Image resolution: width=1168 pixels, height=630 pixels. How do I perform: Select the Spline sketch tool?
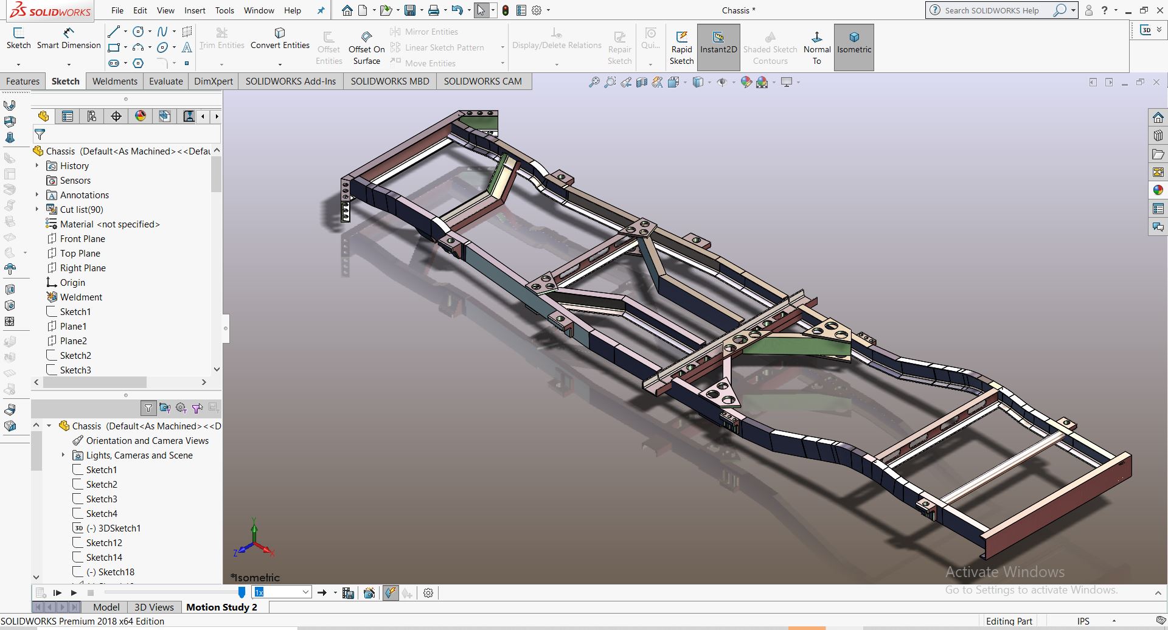[x=162, y=32]
